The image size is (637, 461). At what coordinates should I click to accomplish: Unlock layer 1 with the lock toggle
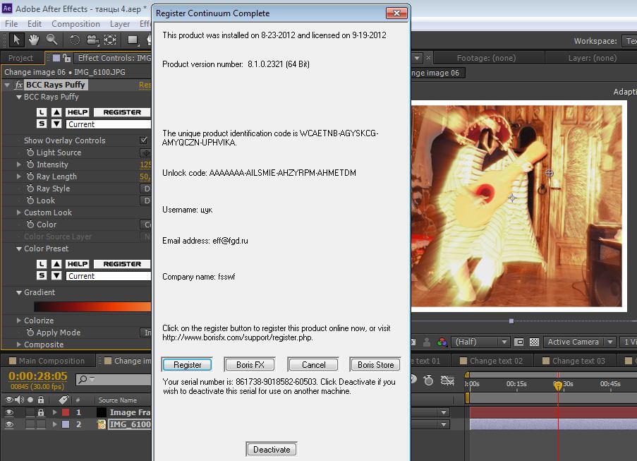[41, 412]
